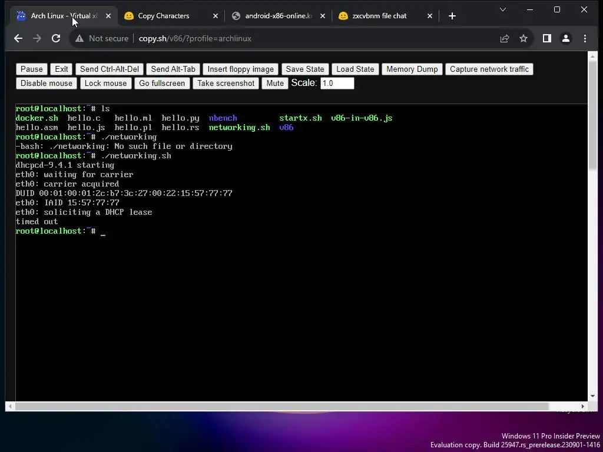This screenshot has height=452, width=603.
Task: Focus the Scale input field
Action: 337,84
